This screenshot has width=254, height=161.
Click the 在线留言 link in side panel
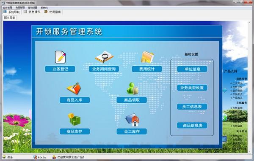coord(237,126)
